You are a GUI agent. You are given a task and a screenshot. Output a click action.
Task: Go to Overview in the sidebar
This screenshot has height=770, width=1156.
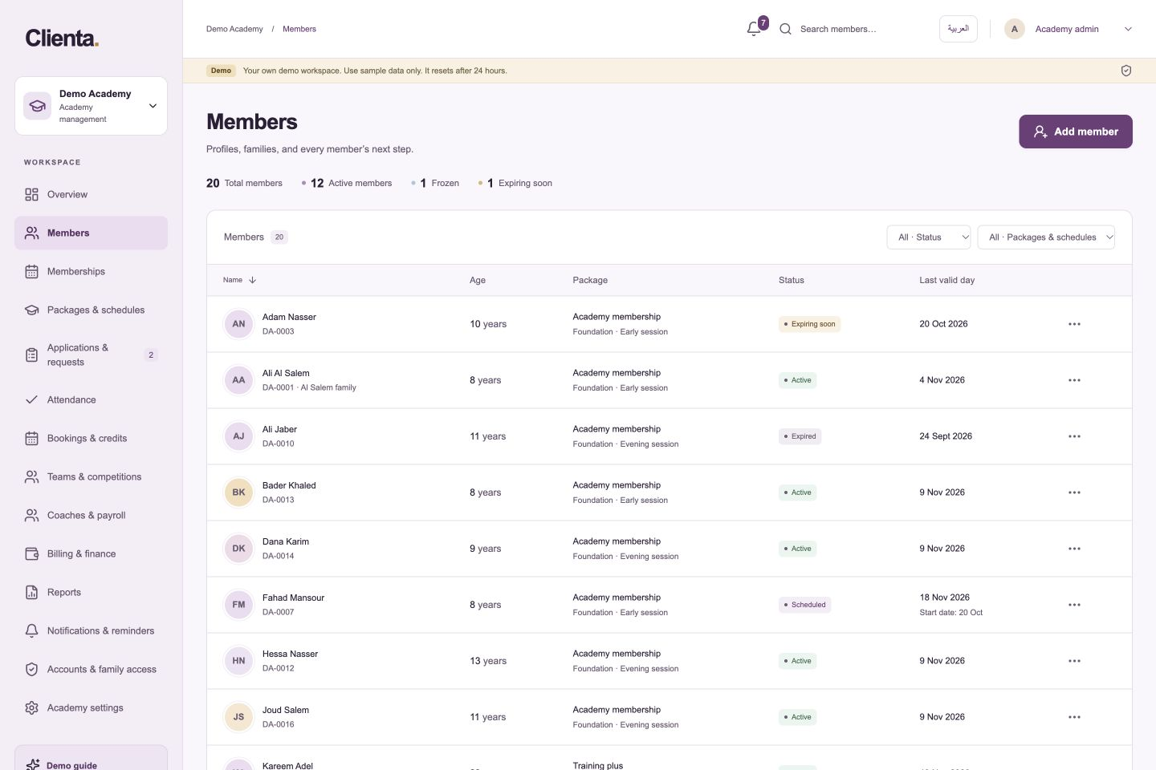pos(91,194)
